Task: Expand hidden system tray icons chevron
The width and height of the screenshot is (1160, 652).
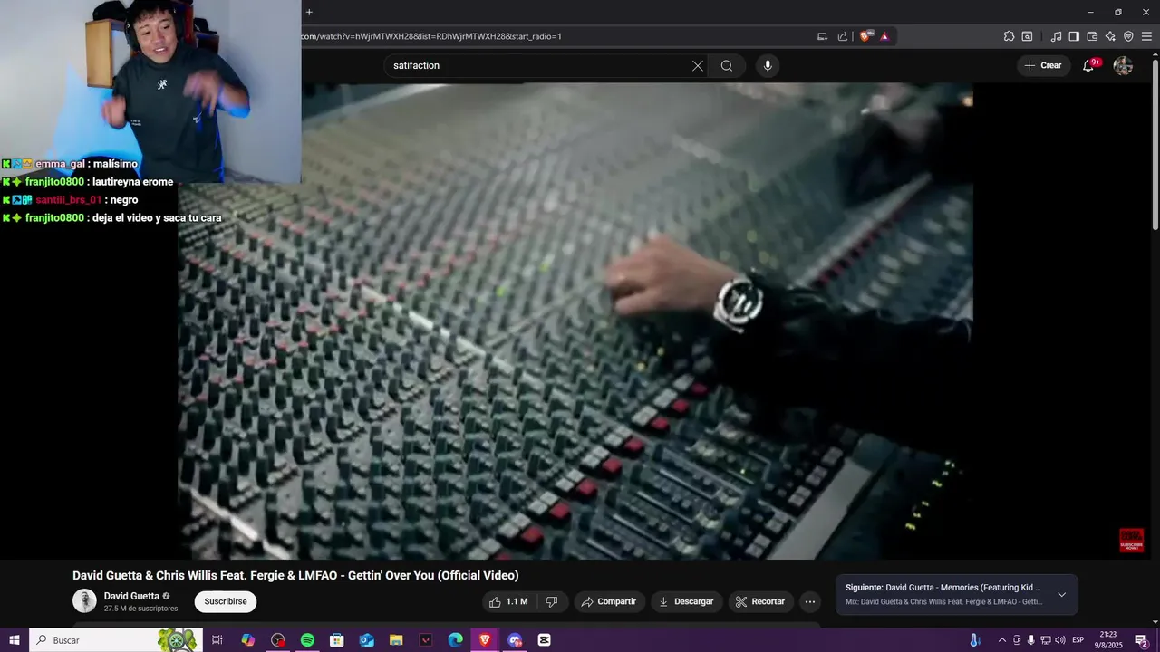Action: pyautogui.click(x=1001, y=640)
